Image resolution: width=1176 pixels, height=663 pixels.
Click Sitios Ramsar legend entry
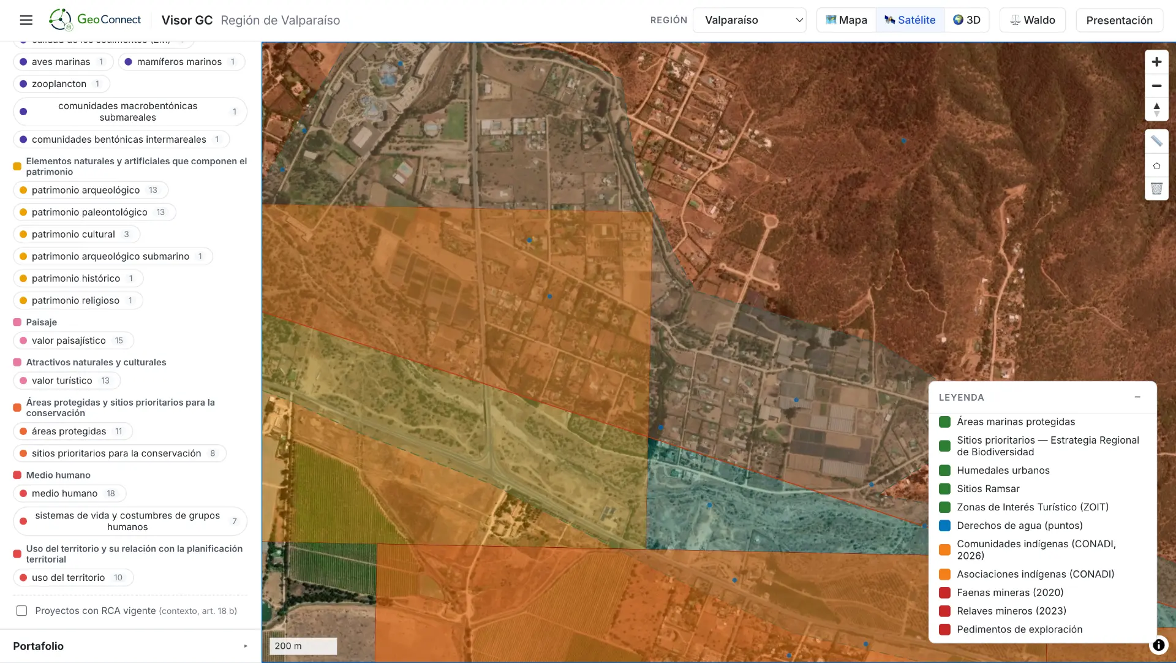click(x=988, y=489)
